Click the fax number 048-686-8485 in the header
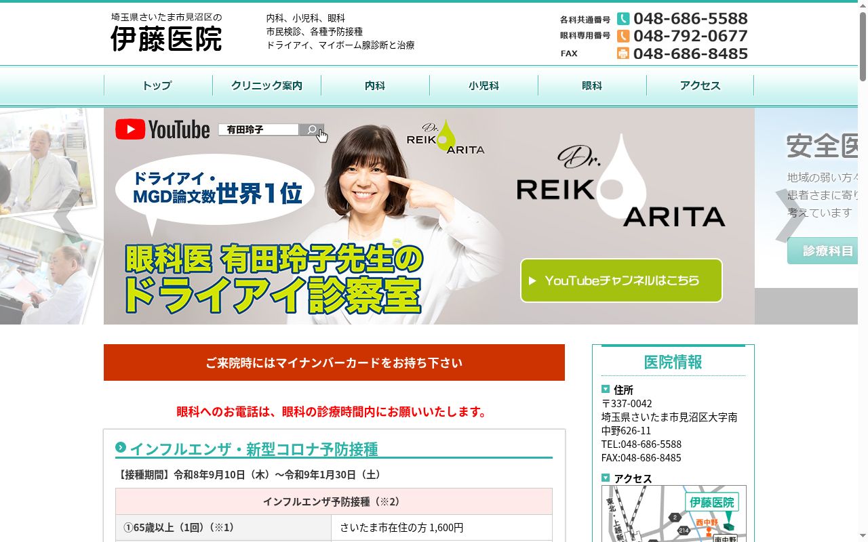This screenshot has height=542, width=868. [690, 54]
